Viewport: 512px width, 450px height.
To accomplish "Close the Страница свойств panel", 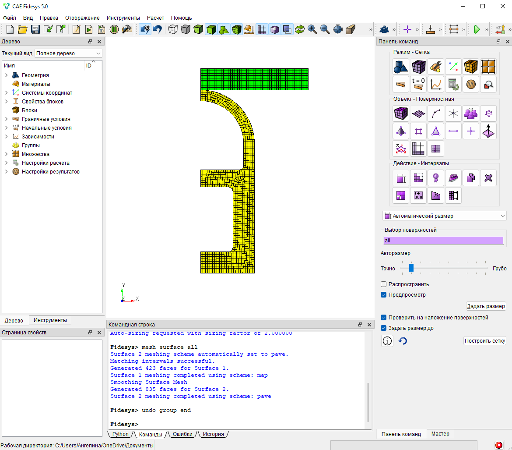I will [x=99, y=332].
